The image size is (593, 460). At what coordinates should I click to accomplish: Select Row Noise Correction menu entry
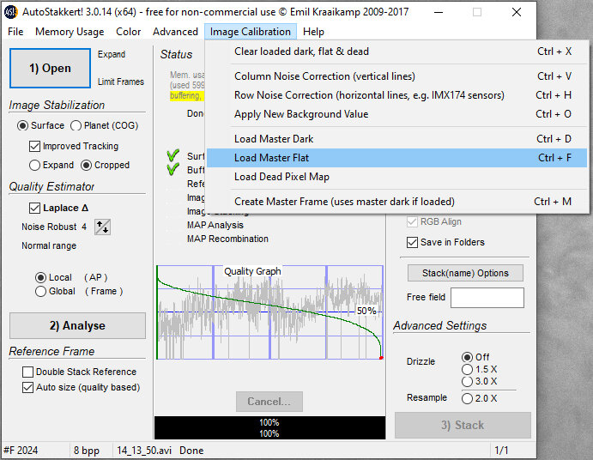click(x=397, y=95)
